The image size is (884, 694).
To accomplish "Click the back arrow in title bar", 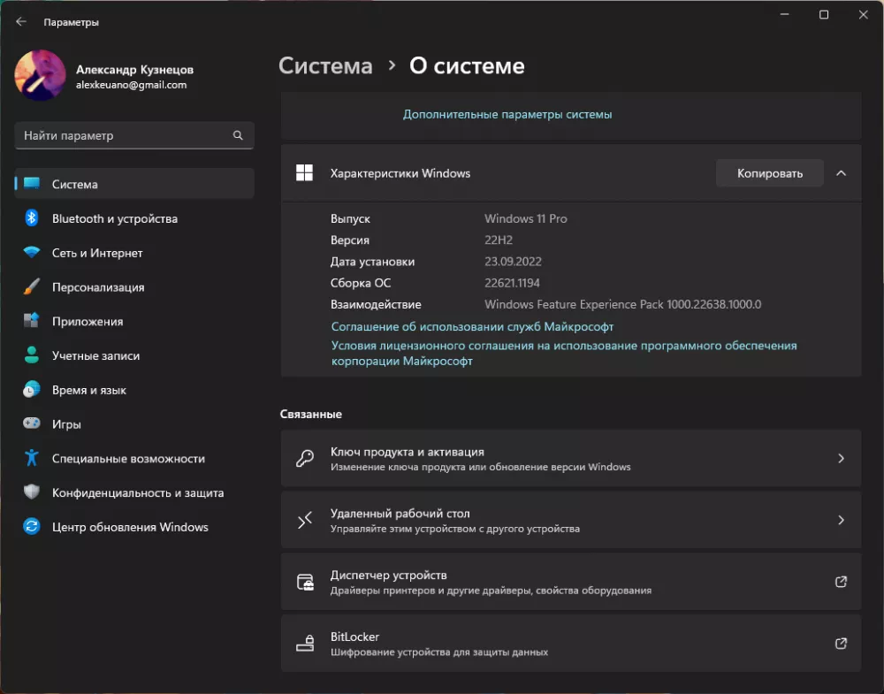I will point(21,21).
